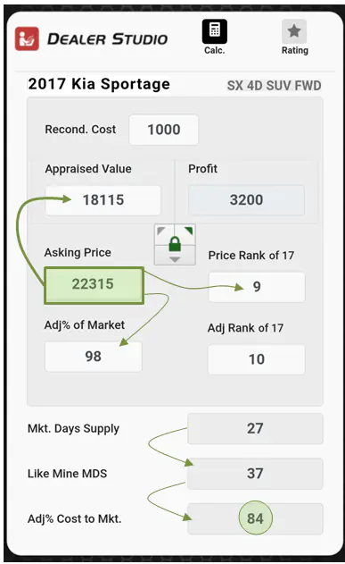Click the 2017 Kia Sportage title
Screen dimensions: 345x564
coord(99,84)
